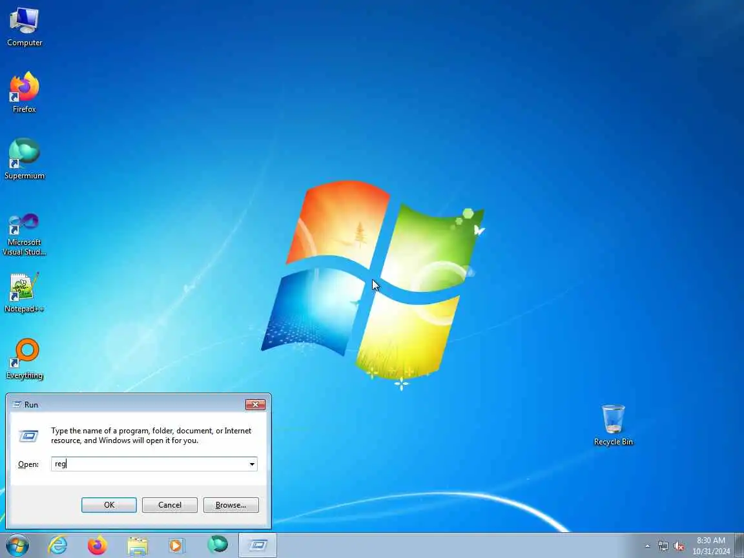The width and height of the screenshot is (744, 558).
Task: Launch Internet Explorer from the taskbar
Action: point(57,545)
